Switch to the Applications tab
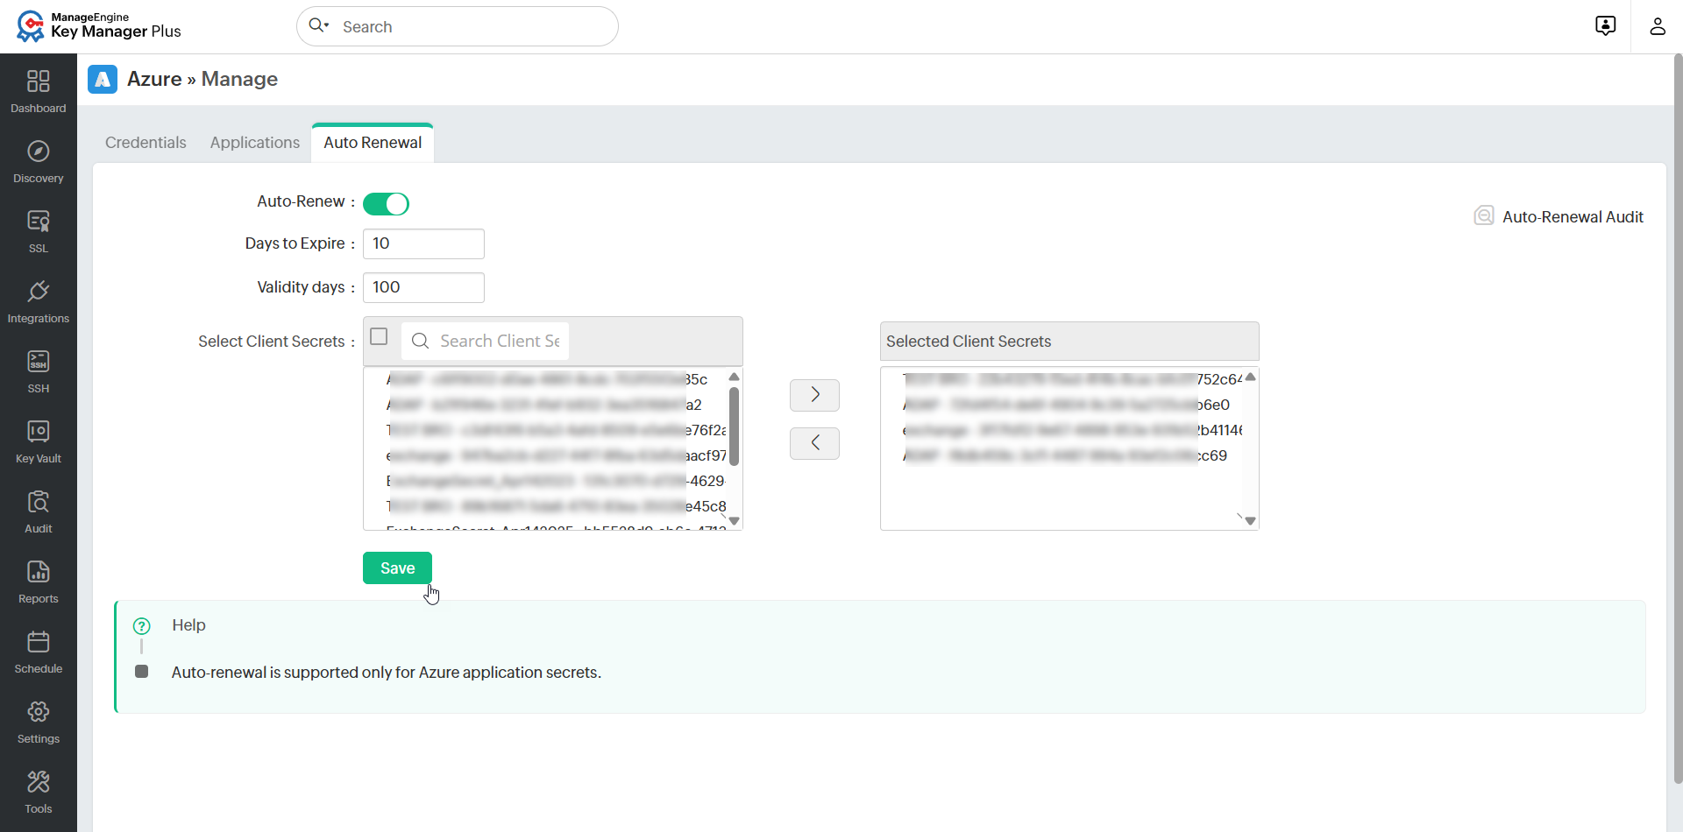The height and width of the screenshot is (832, 1683). point(255,143)
